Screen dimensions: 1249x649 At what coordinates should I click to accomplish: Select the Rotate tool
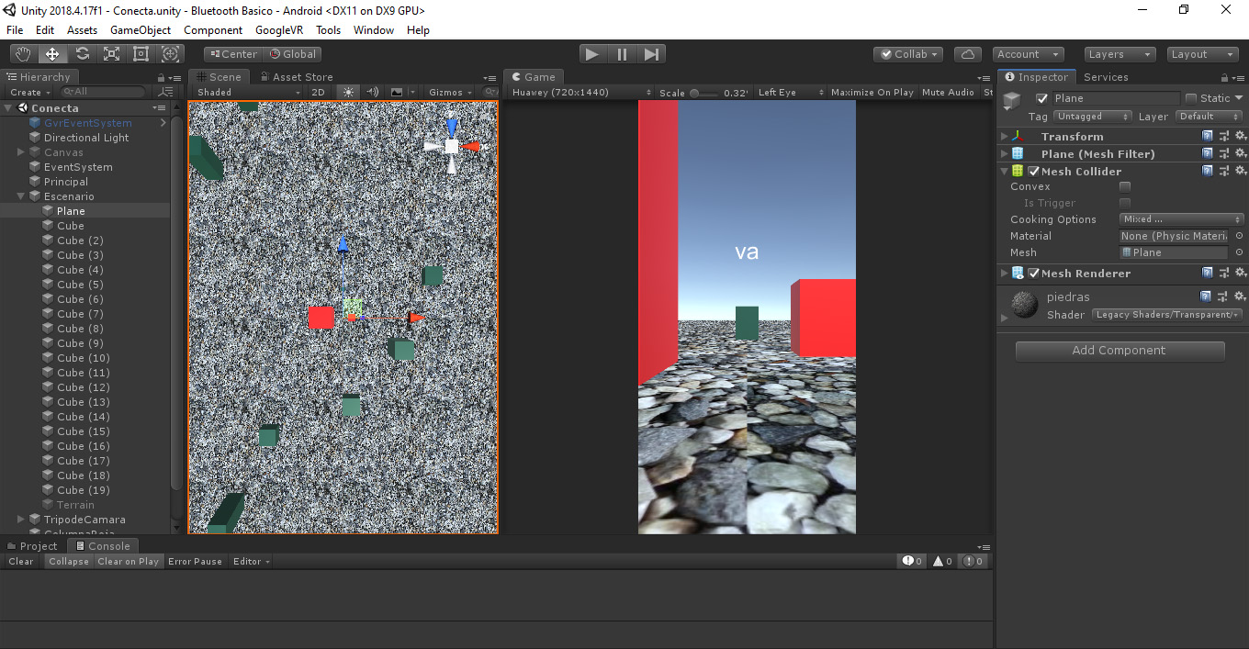(x=82, y=54)
